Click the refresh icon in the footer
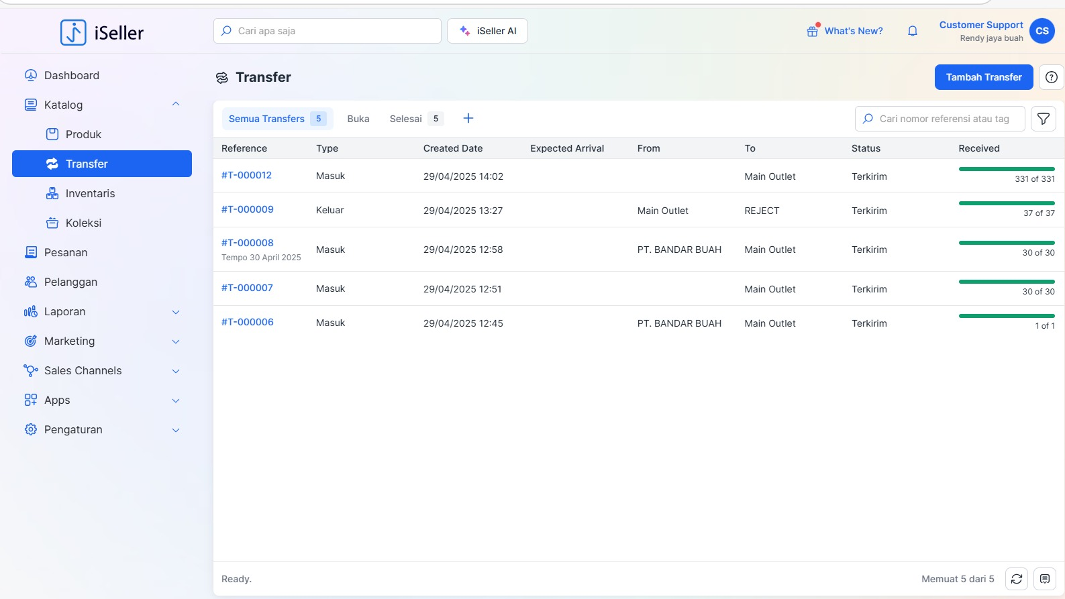 1016,579
